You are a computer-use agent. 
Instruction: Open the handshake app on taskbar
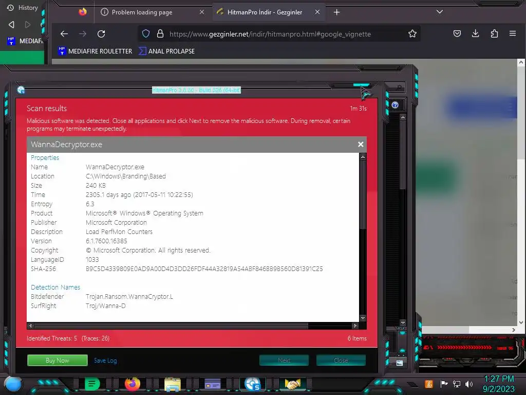(292, 384)
